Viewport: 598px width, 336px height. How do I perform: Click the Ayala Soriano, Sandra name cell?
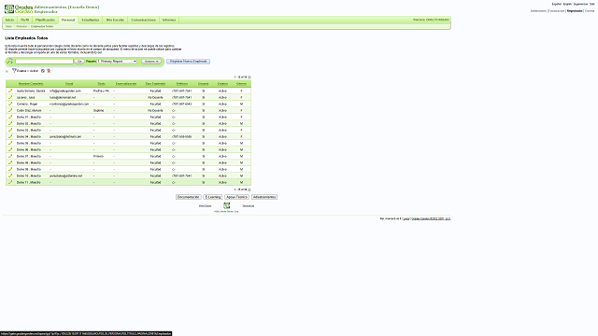tap(31, 91)
